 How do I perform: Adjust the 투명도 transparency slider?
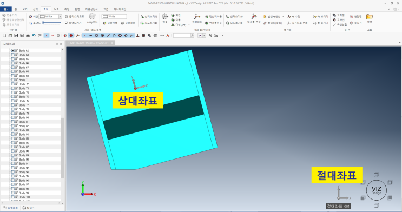coord(51,23)
